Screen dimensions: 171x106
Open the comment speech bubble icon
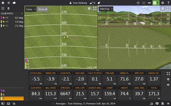click(157, 103)
